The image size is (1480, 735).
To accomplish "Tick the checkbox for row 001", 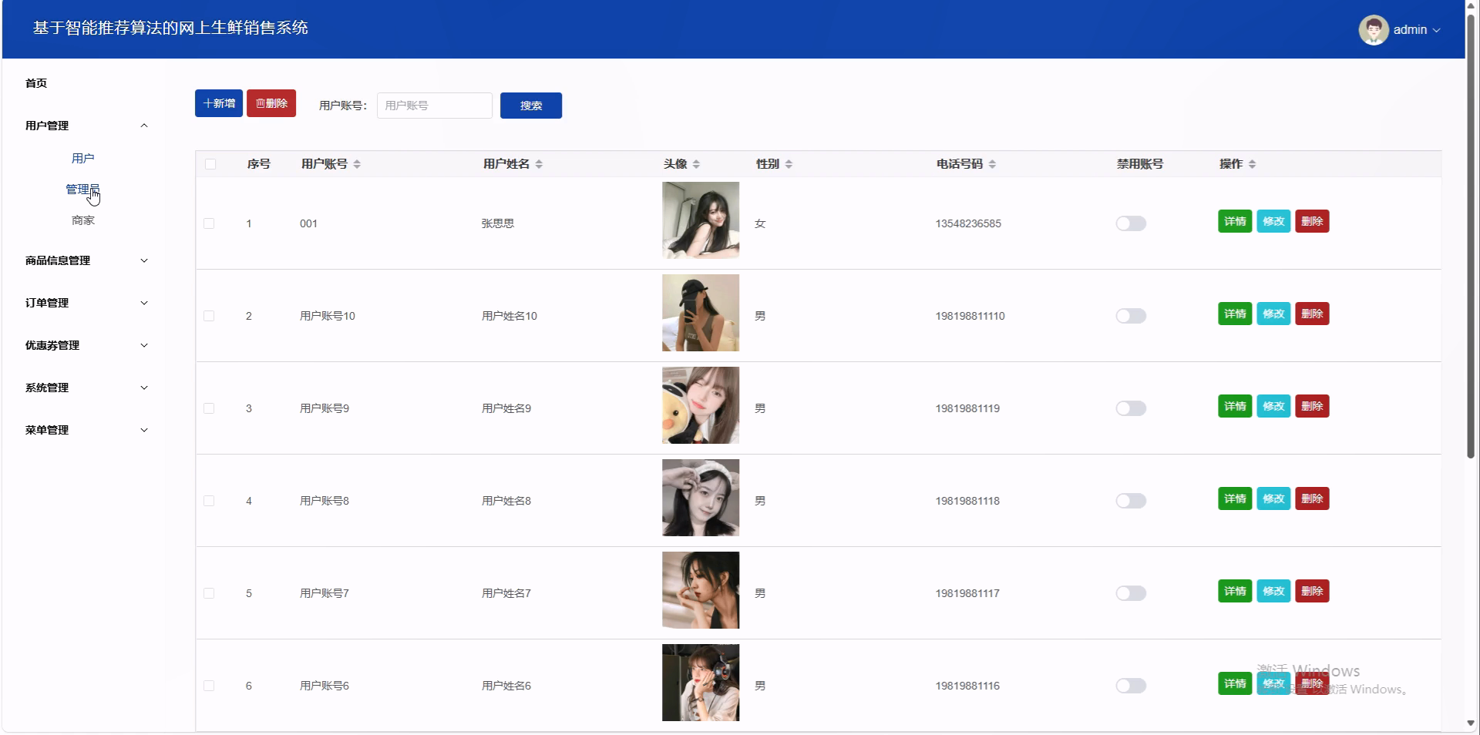I will point(209,223).
